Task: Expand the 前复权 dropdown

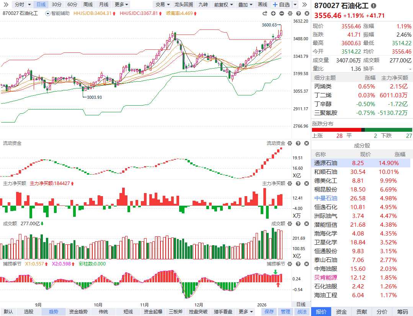Action: 223,5
